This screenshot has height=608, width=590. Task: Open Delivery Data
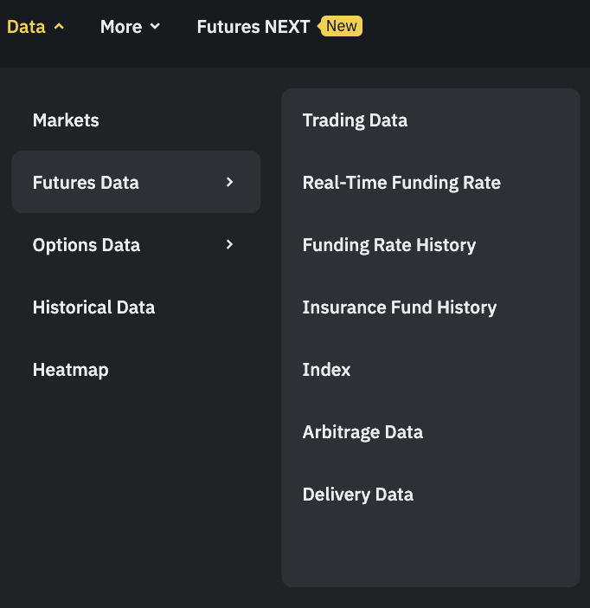(x=357, y=495)
